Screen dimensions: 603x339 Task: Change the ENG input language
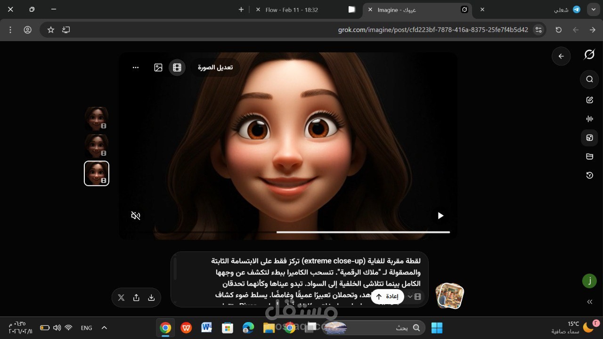click(87, 328)
